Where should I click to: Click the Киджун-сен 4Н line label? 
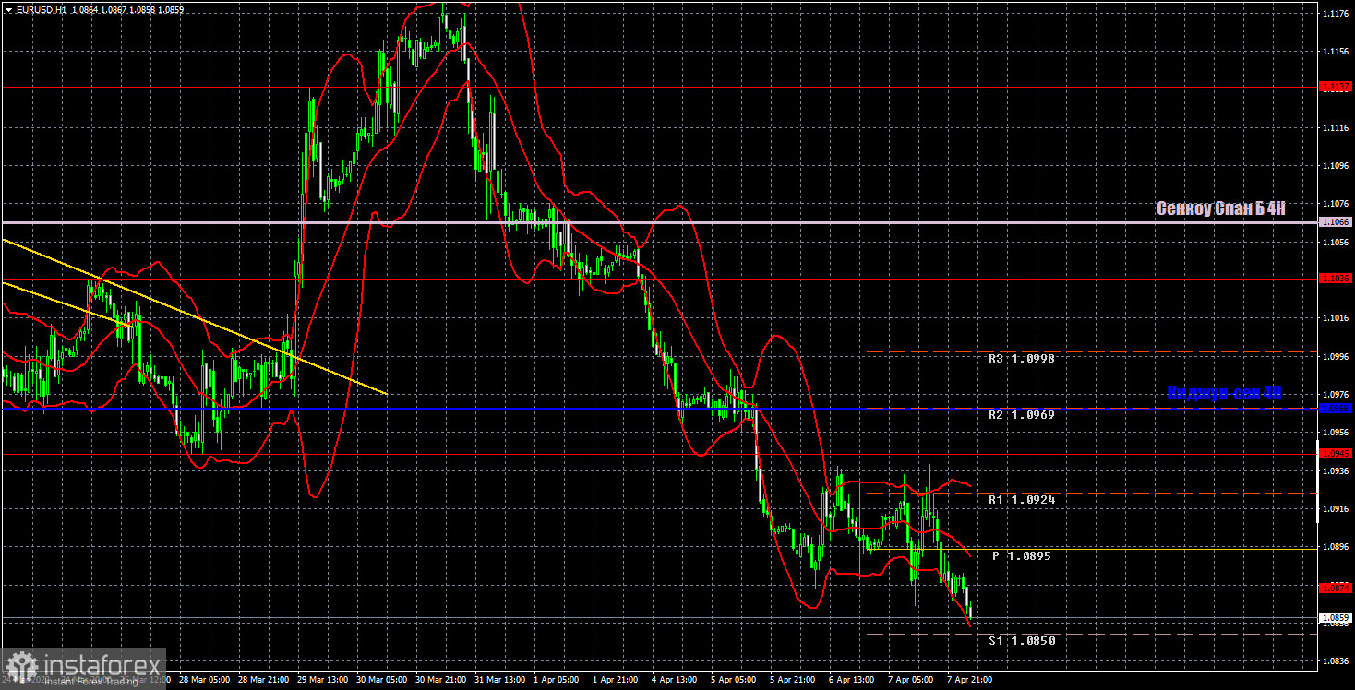(x=1224, y=393)
